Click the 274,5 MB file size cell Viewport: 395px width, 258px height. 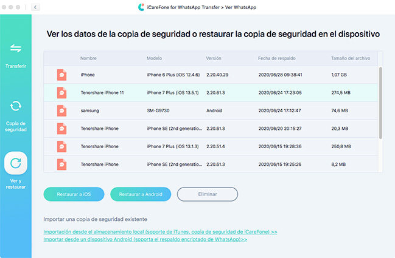point(341,93)
